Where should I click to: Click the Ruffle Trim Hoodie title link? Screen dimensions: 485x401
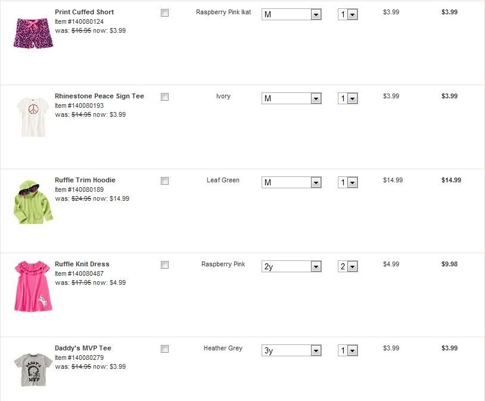(x=85, y=180)
